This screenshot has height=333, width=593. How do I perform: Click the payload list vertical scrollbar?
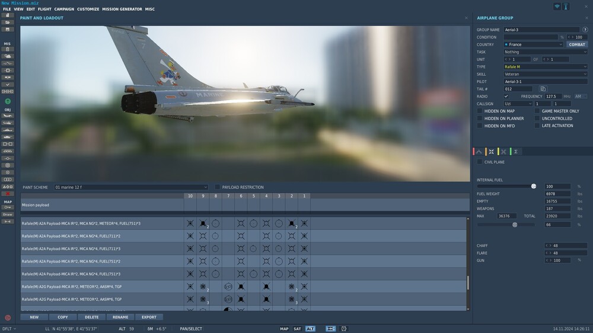468,283
